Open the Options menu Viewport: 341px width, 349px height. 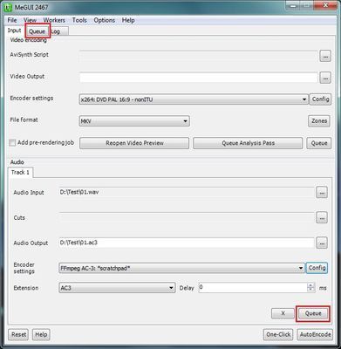point(104,20)
